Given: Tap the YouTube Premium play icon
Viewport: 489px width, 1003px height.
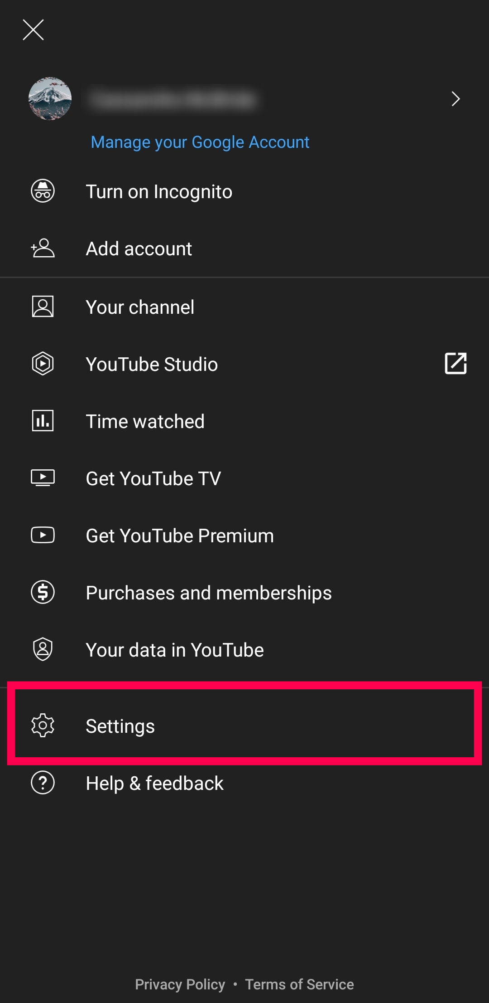Looking at the screenshot, I should (43, 535).
